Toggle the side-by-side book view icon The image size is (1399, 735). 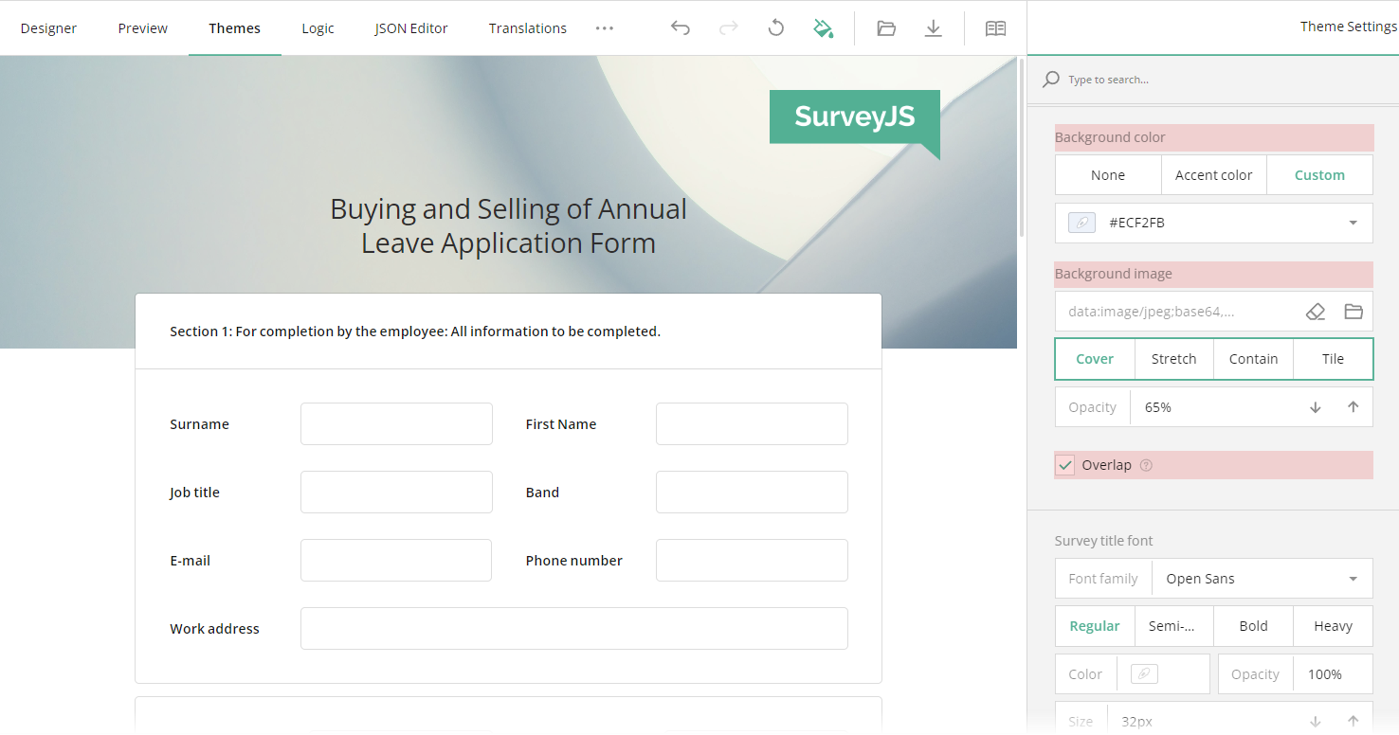(x=995, y=27)
